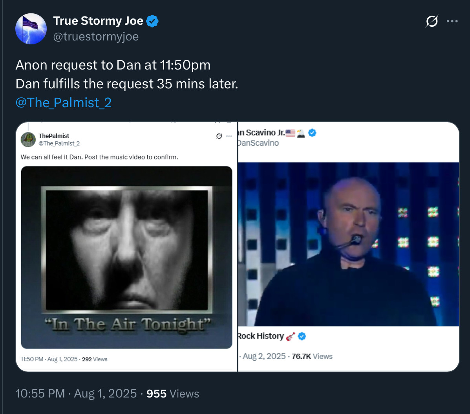470x414 pixels.
Task: Click the "In The Air Tonight" caption text
Action: [128, 325]
